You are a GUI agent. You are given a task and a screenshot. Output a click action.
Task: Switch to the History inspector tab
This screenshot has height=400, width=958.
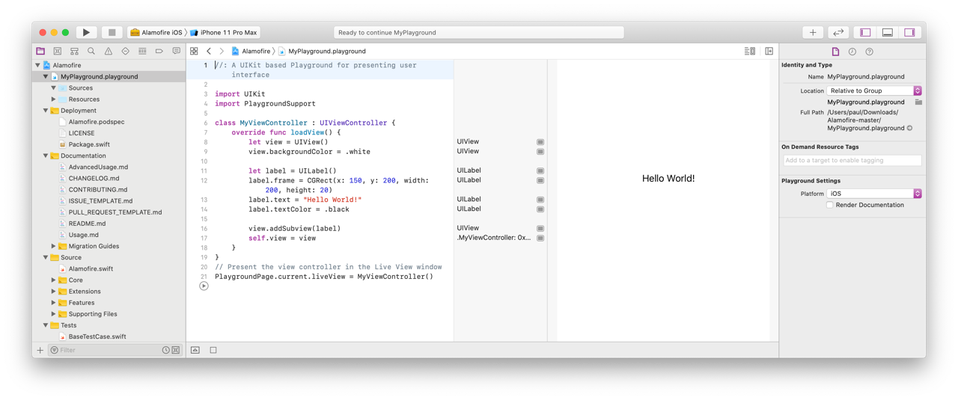(x=852, y=52)
